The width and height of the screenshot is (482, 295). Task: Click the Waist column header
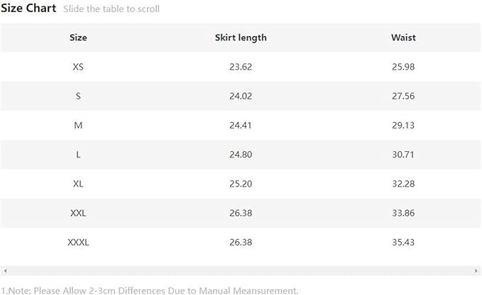[403, 38]
